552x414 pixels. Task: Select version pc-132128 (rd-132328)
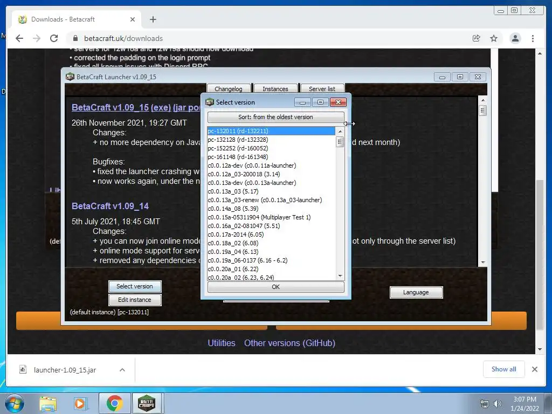pos(271,140)
